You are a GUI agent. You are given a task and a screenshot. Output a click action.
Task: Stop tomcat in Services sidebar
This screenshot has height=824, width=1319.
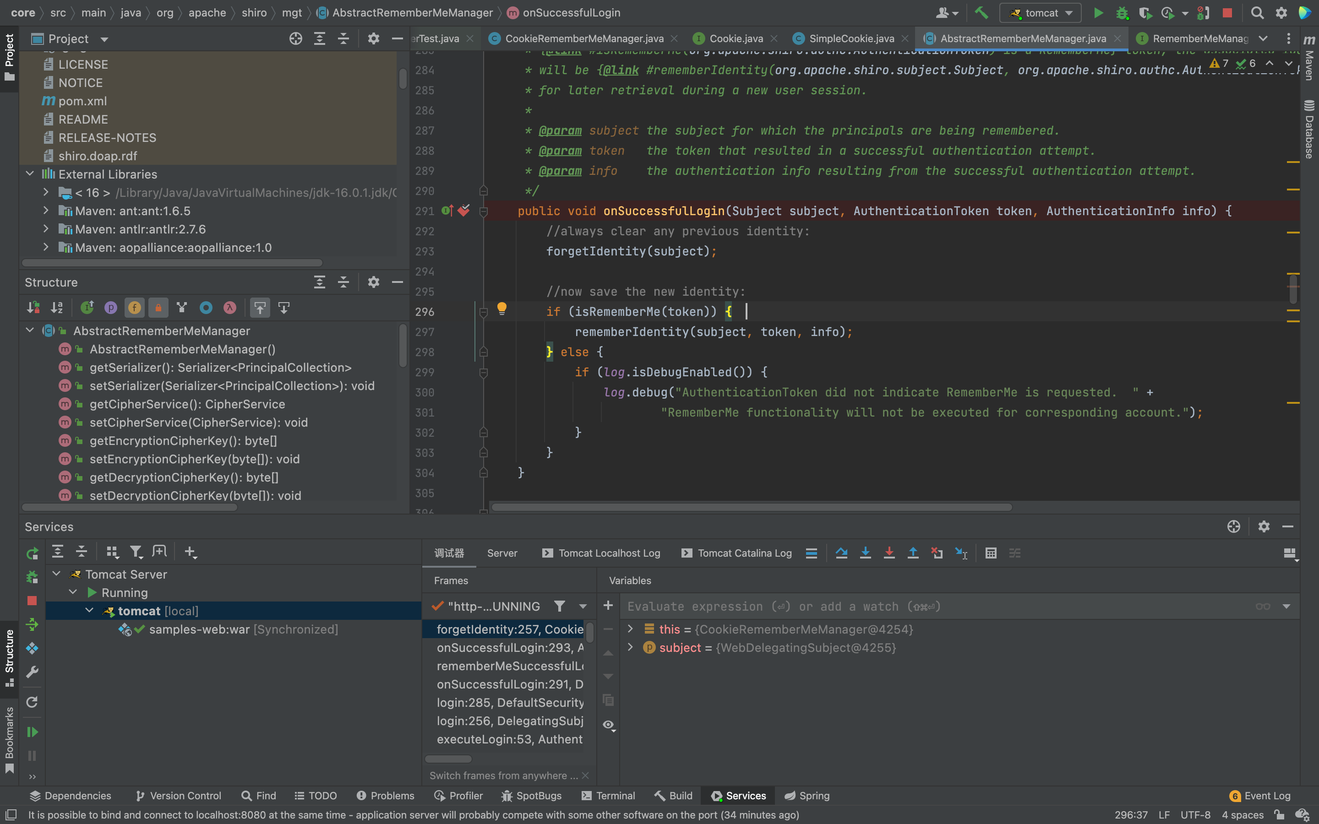coord(32,601)
